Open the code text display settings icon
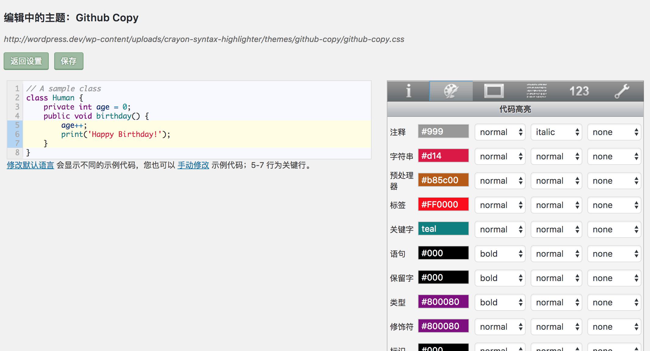 click(x=537, y=91)
